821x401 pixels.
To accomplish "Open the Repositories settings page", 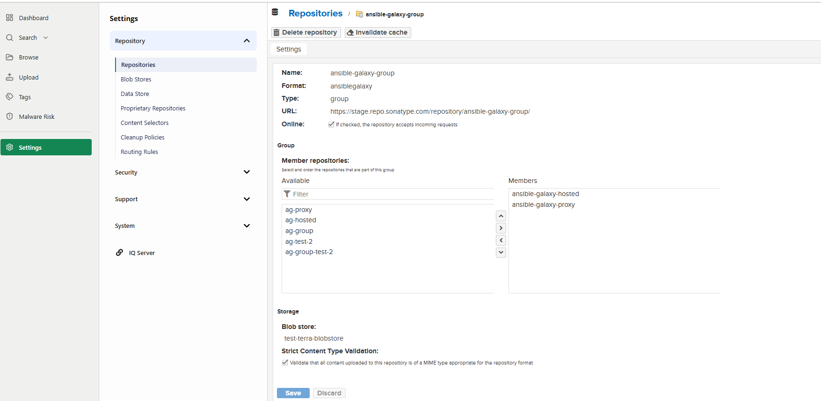I will point(186,65).
